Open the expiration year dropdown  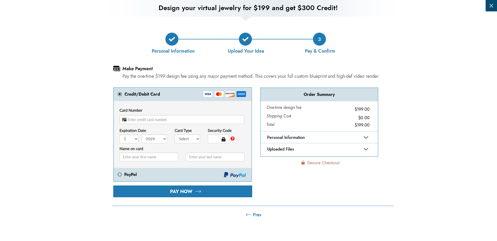[x=154, y=139]
